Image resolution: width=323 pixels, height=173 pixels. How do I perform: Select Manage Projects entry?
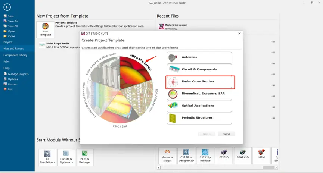(16, 74)
